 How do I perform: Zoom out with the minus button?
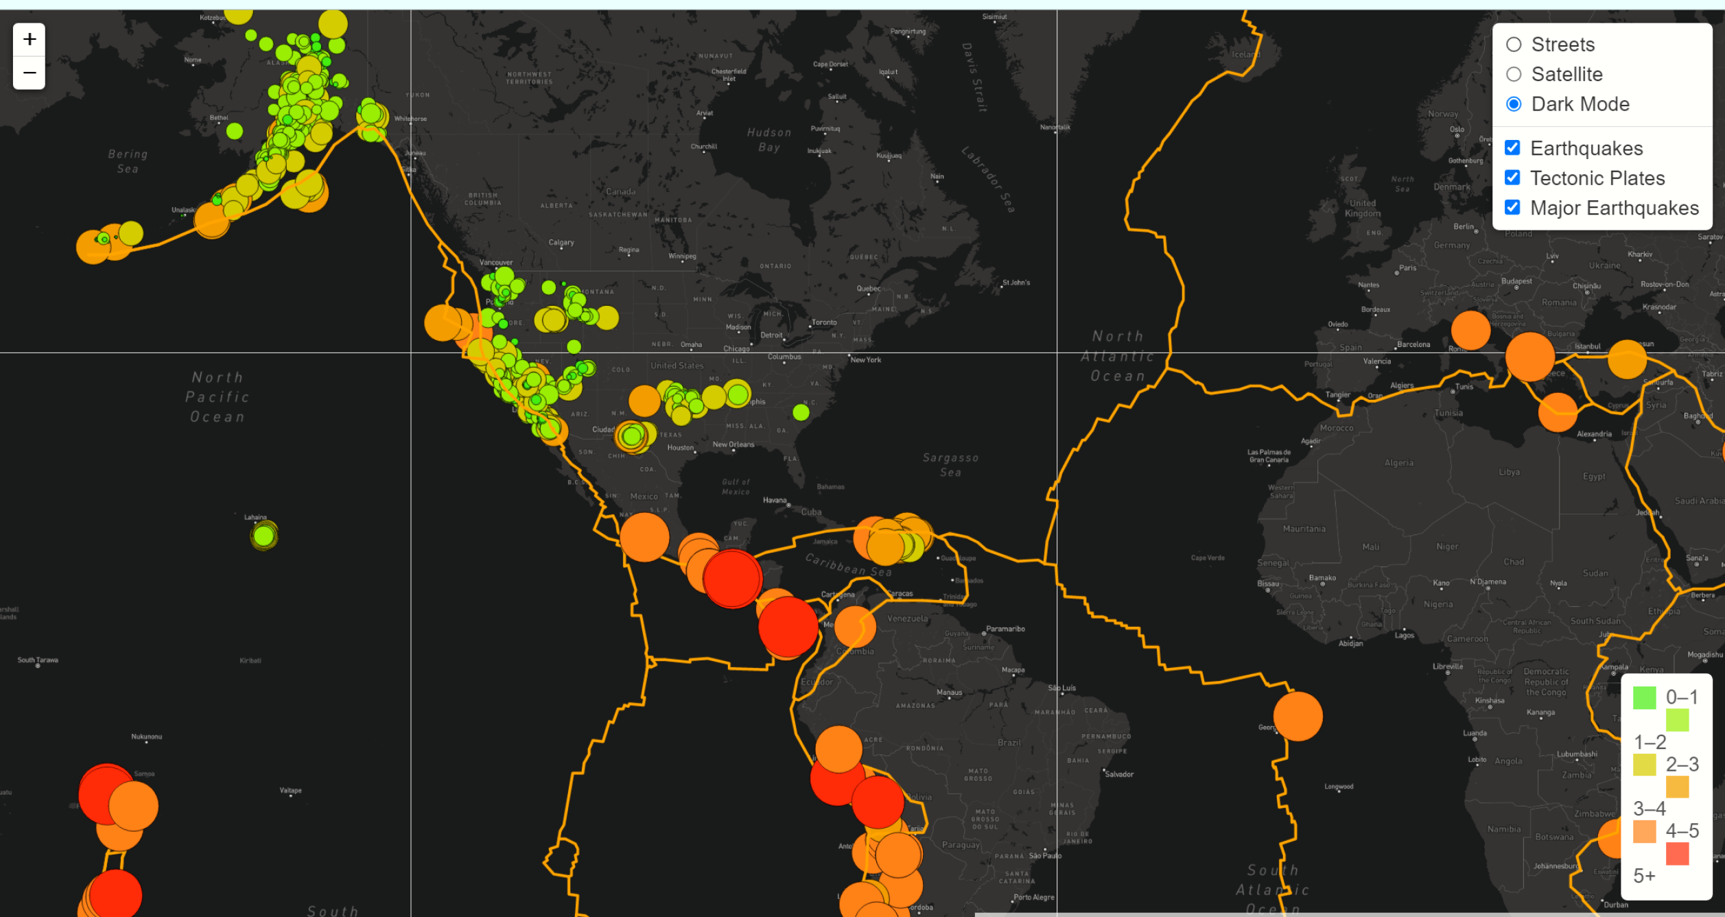29,73
